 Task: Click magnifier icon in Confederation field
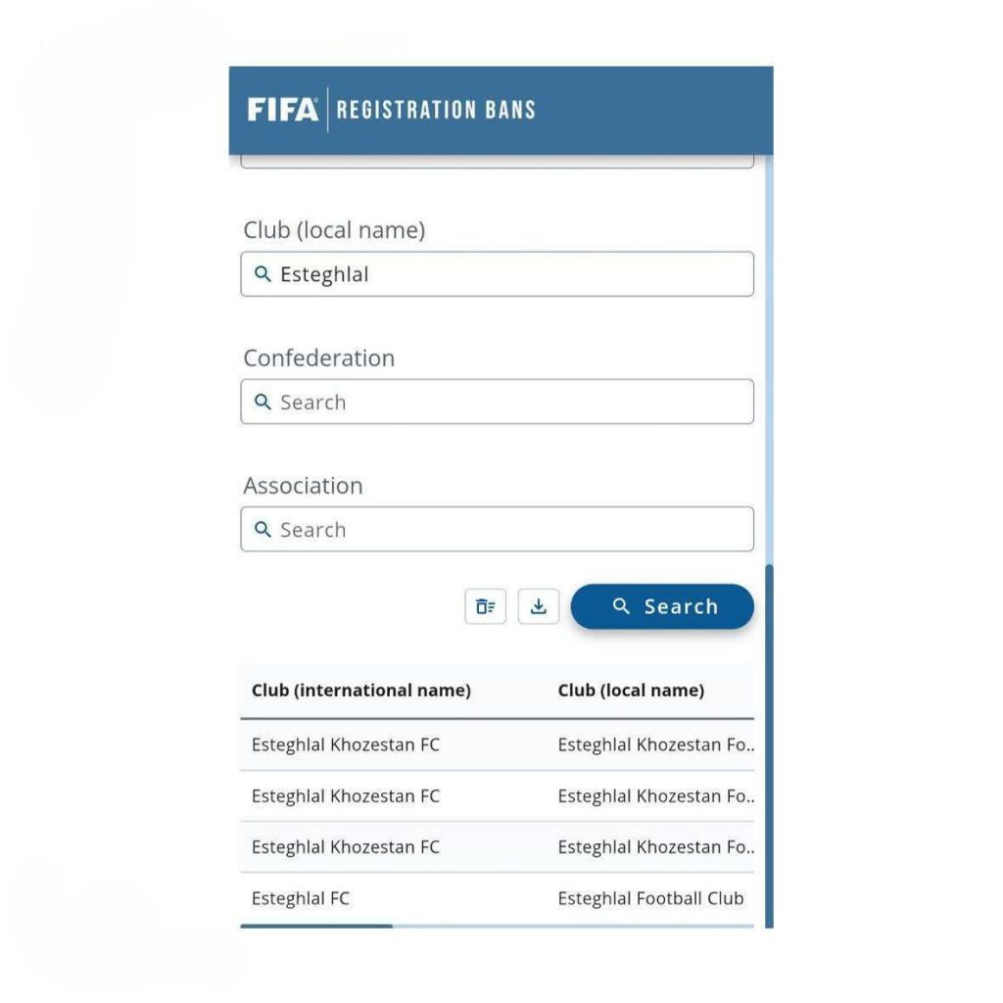(x=262, y=402)
